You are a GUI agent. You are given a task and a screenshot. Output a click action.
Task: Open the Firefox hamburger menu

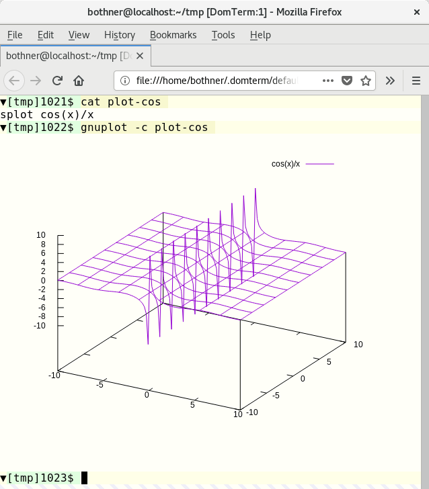pyautogui.click(x=415, y=81)
